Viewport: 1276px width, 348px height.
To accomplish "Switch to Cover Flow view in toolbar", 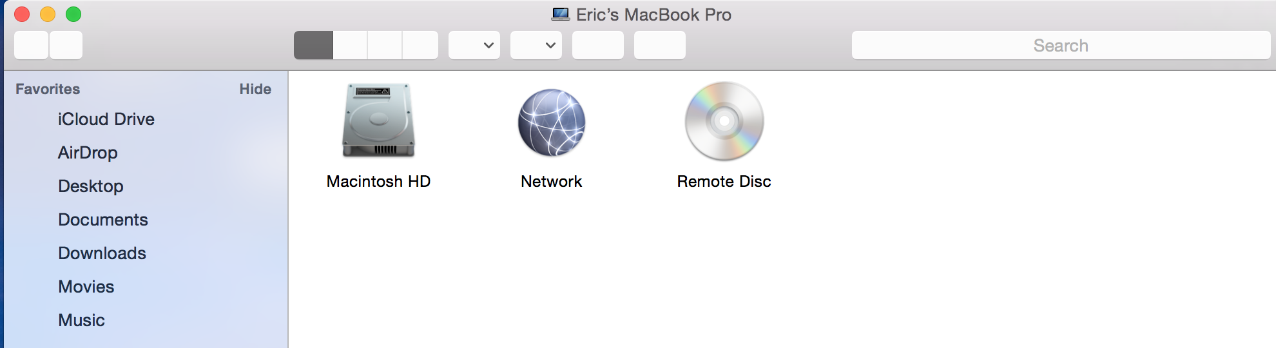I will [420, 45].
